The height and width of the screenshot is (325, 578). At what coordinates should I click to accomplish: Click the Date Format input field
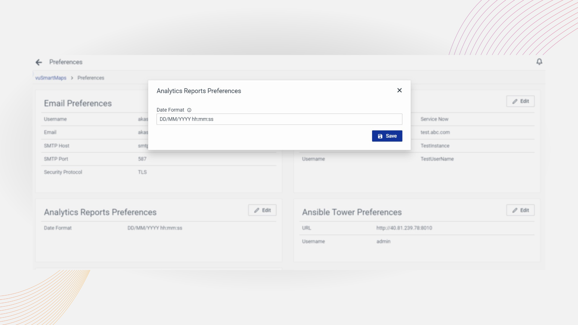point(279,119)
